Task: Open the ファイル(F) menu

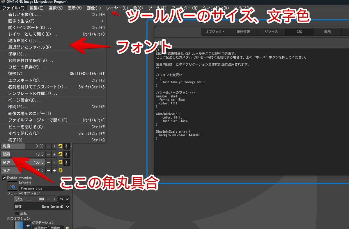Action: [13, 8]
